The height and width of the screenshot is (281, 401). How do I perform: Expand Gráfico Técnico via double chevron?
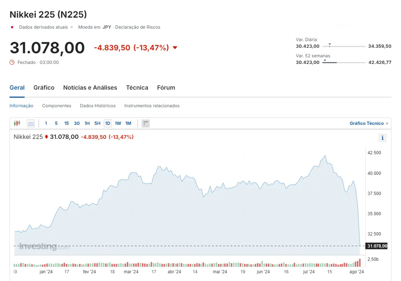tap(387, 123)
